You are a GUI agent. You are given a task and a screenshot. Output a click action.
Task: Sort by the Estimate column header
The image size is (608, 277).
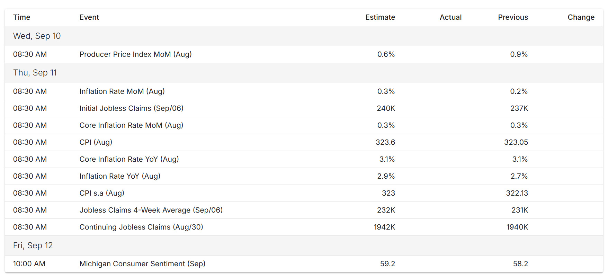click(x=380, y=17)
